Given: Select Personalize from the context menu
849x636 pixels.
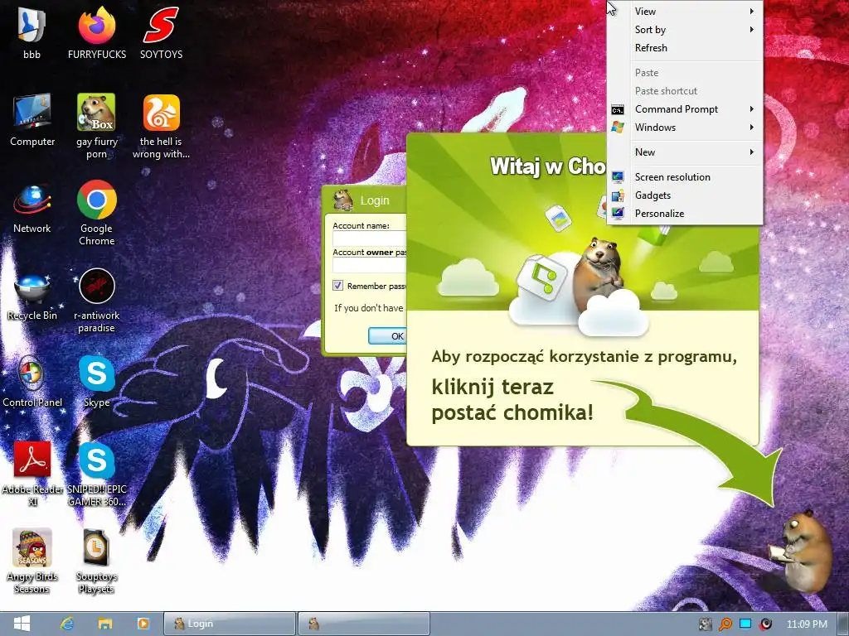Looking at the screenshot, I should pyautogui.click(x=685, y=214).
